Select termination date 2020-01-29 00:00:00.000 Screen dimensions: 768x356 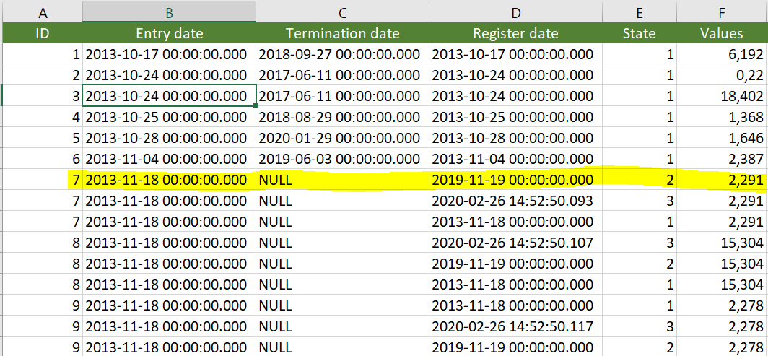(342, 138)
